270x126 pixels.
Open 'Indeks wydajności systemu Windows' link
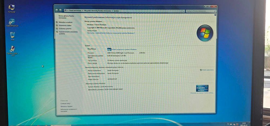point(124,50)
